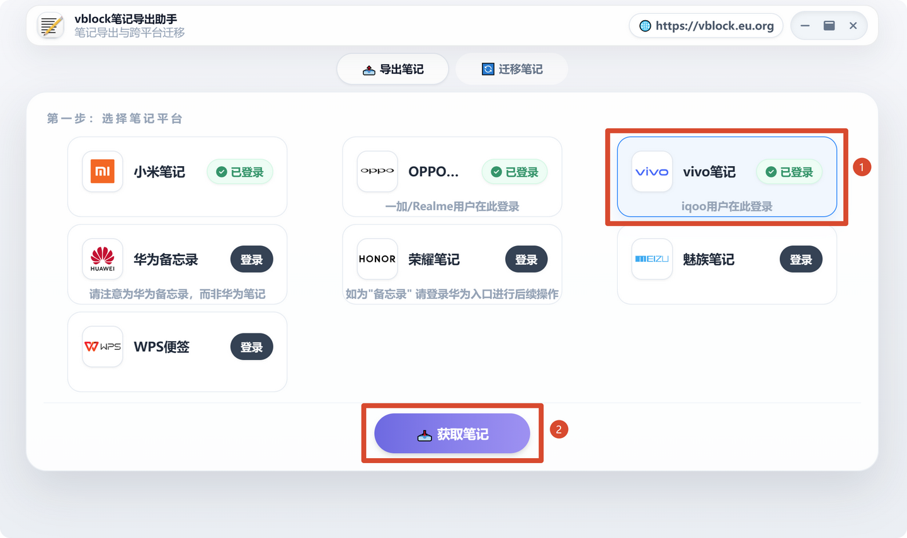Click the Xiaomi MI logo icon
907x538 pixels.
103,171
